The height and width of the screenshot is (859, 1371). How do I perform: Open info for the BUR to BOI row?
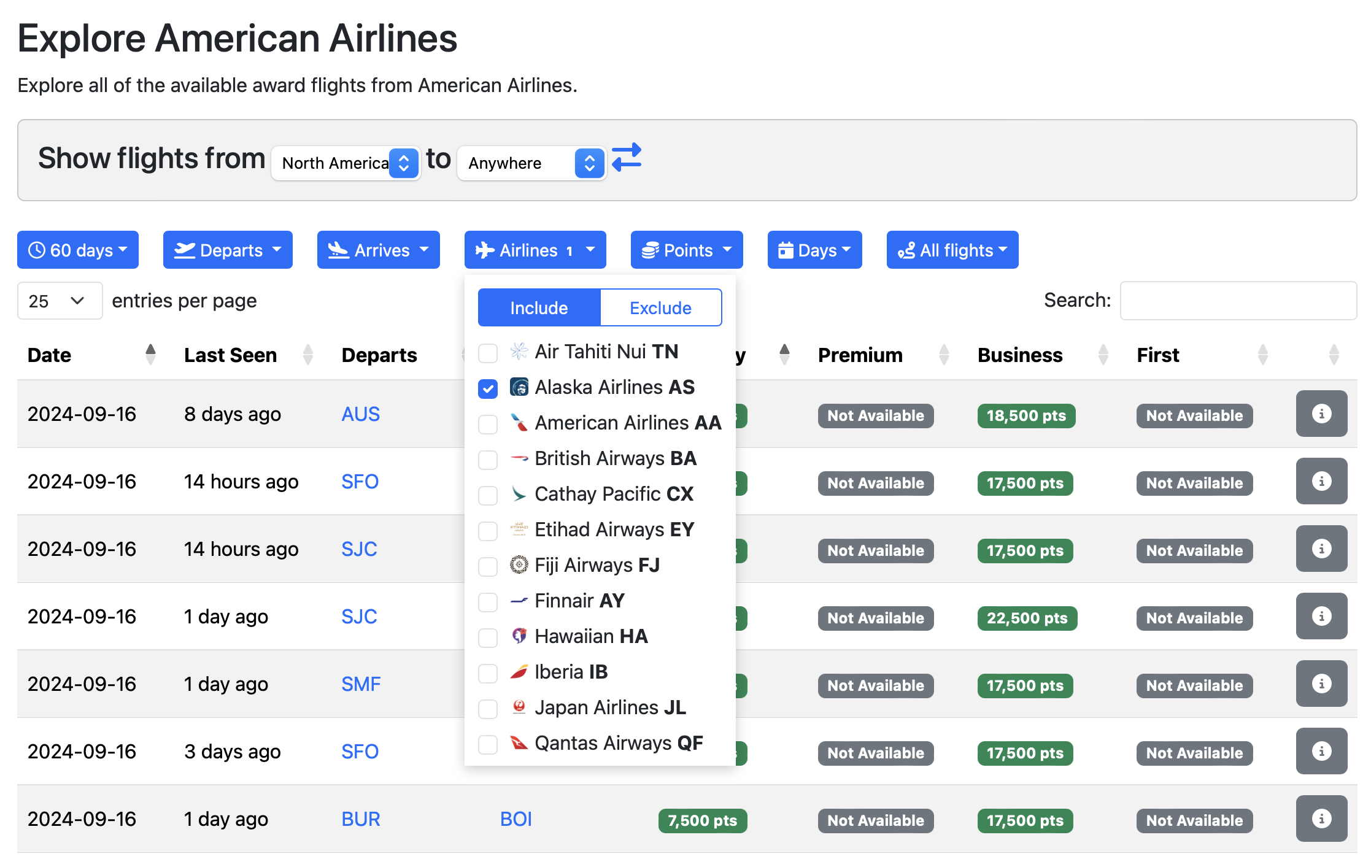(x=1321, y=819)
